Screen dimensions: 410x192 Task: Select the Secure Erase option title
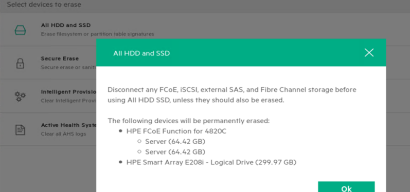60,59
